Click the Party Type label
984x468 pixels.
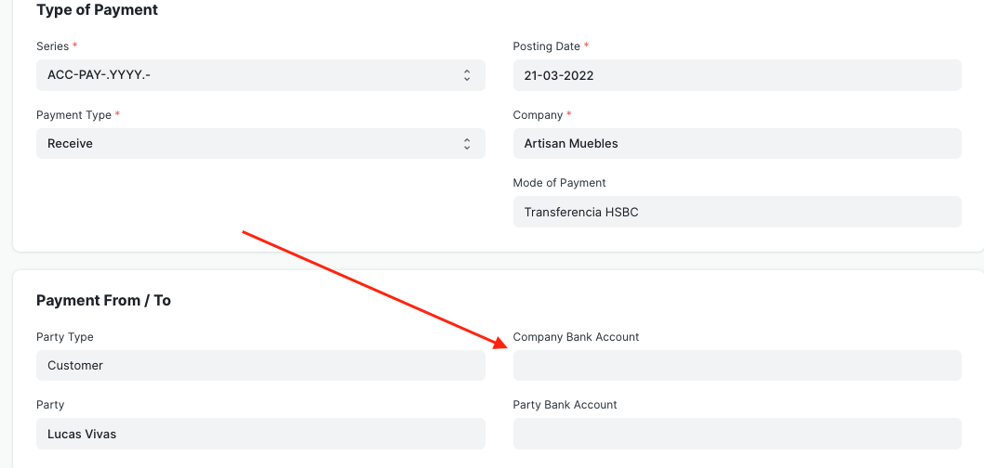click(x=64, y=337)
